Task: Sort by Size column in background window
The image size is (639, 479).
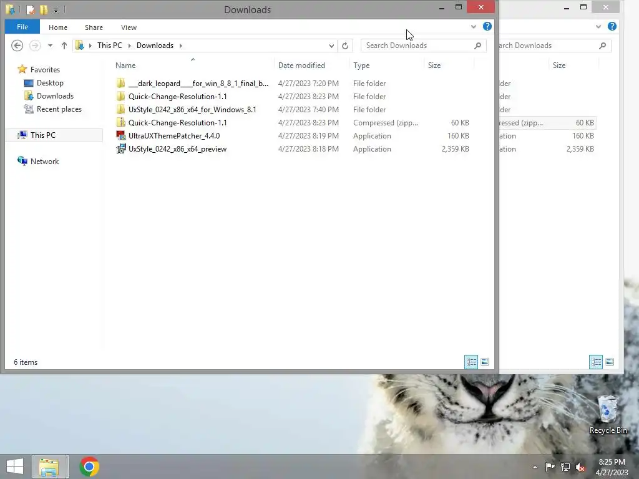Action: pyautogui.click(x=559, y=65)
